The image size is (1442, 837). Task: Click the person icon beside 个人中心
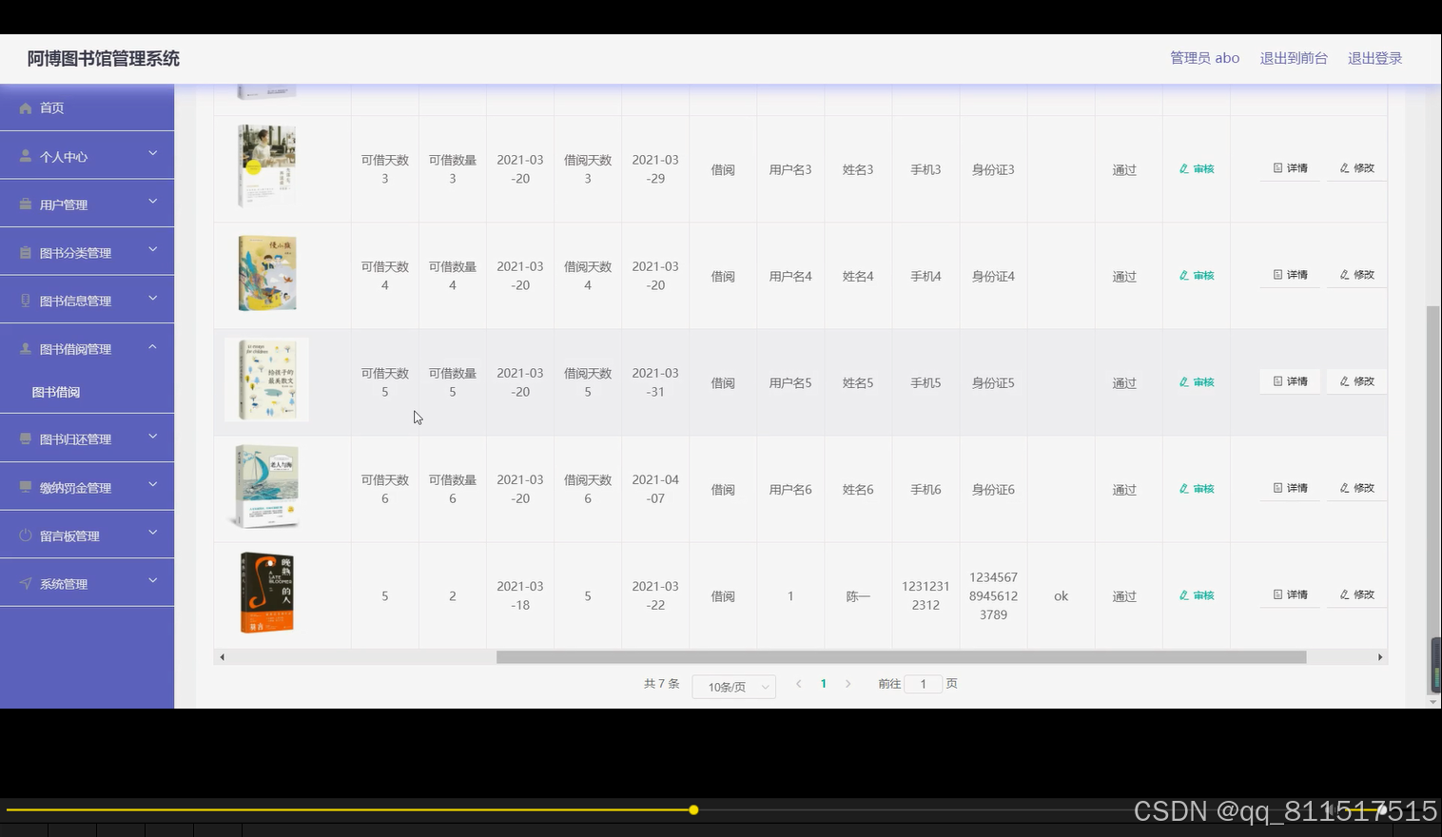pos(26,156)
